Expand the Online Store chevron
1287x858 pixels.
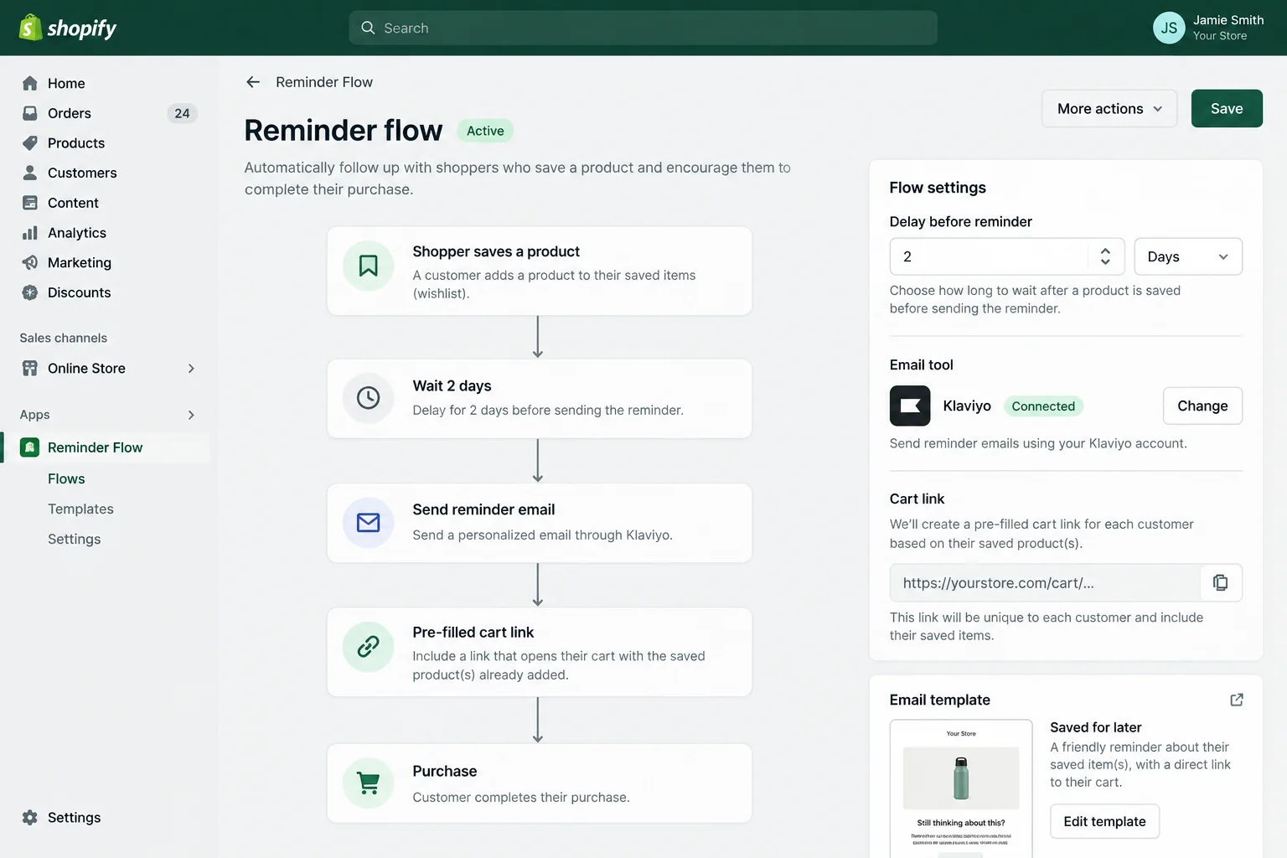coord(191,369)
